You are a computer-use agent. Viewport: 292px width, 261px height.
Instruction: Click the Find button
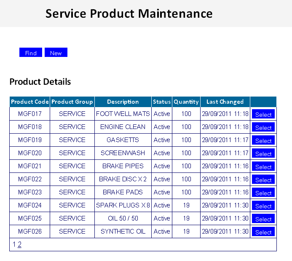pyautogui.click(x=31, y=52)
